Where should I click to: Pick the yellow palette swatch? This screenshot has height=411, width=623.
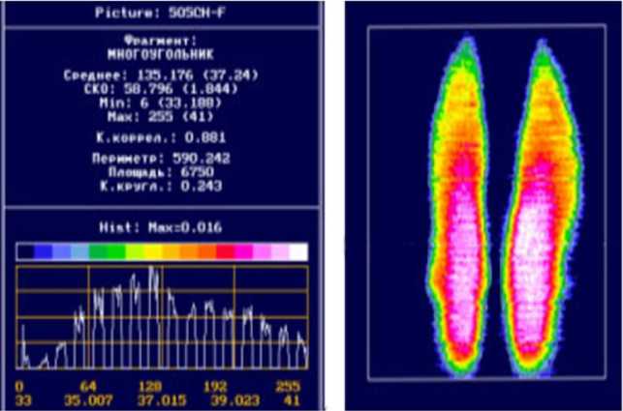click(153, 251)
